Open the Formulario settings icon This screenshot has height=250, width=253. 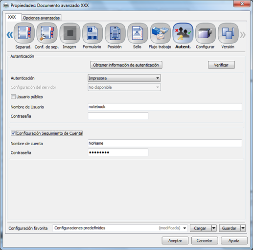(x=92, y=33)
